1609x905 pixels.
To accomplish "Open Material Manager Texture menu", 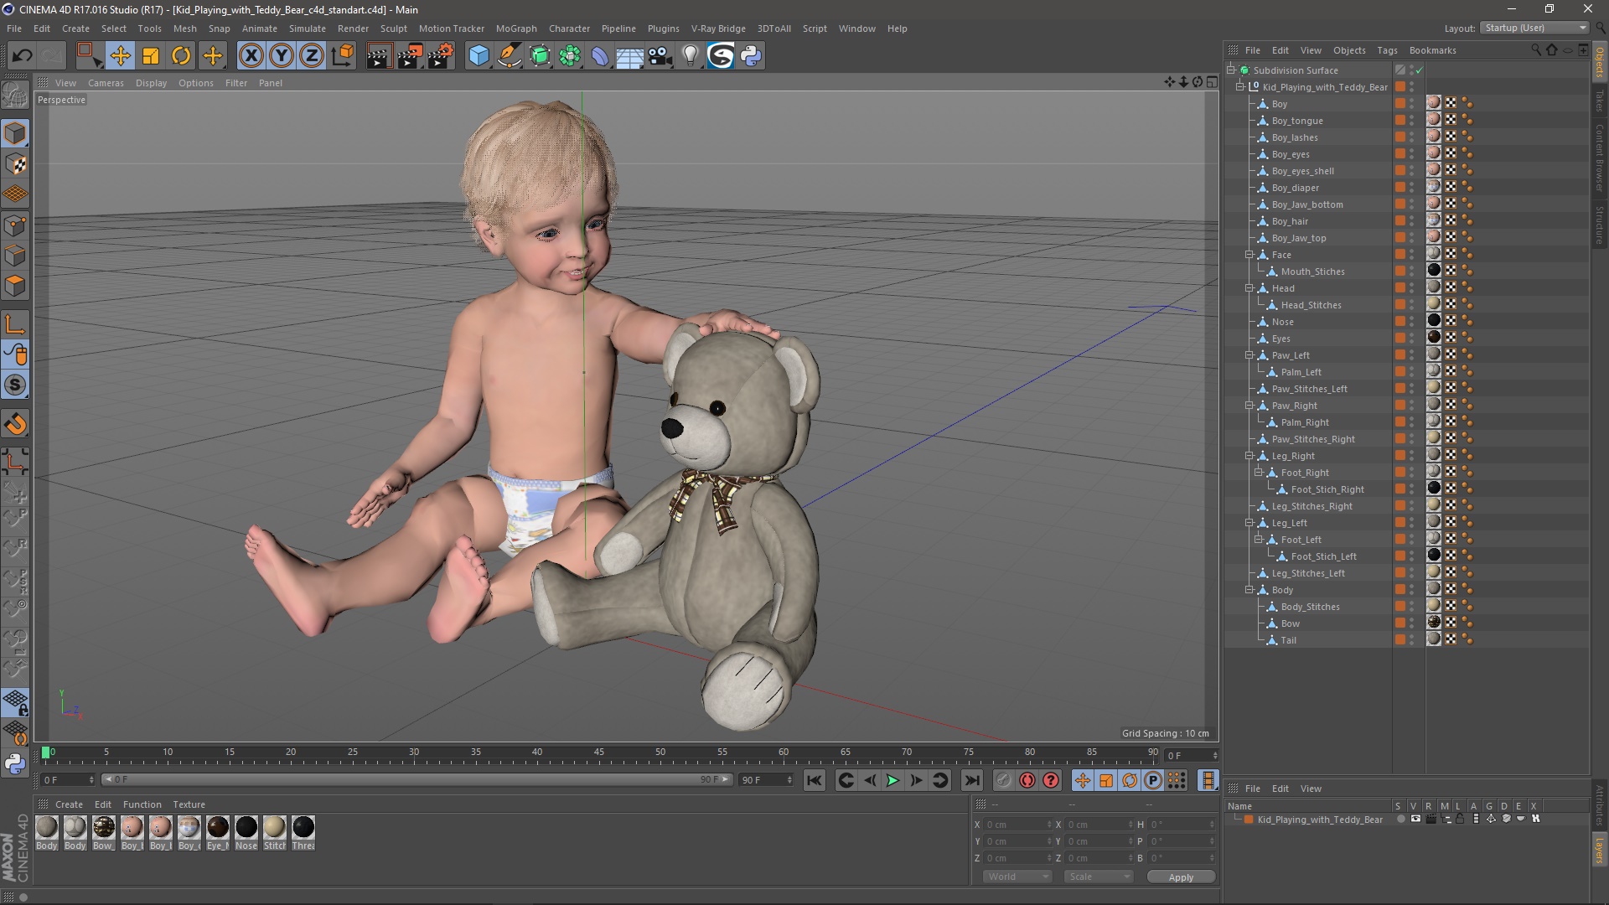I will pos(189,804).
